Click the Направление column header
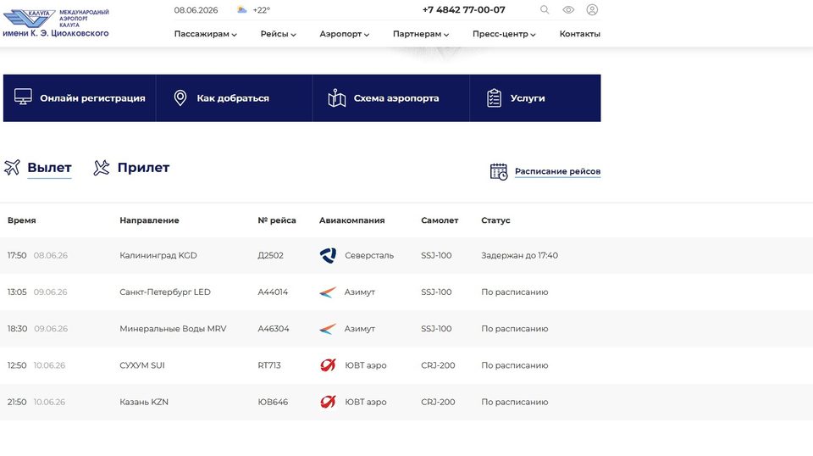Screen dimensions: 813x456 149,220
